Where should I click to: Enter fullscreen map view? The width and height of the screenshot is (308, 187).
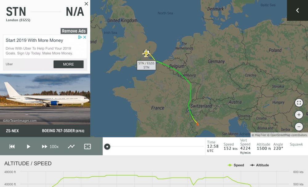299,103
